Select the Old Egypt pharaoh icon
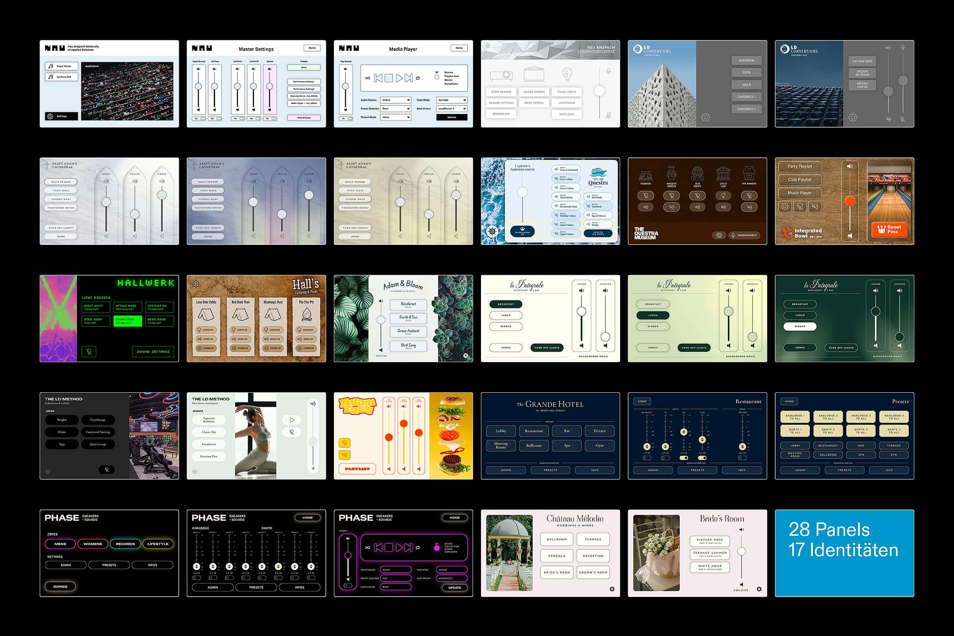 click(x=697, y=174)
